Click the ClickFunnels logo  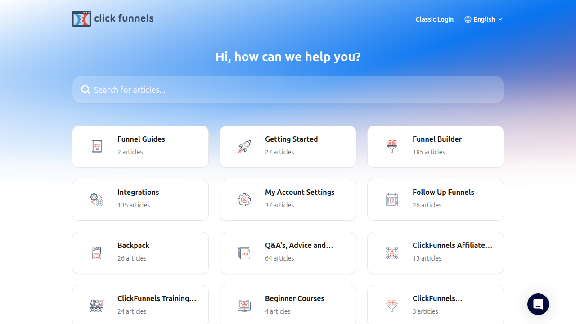point(113,18)
